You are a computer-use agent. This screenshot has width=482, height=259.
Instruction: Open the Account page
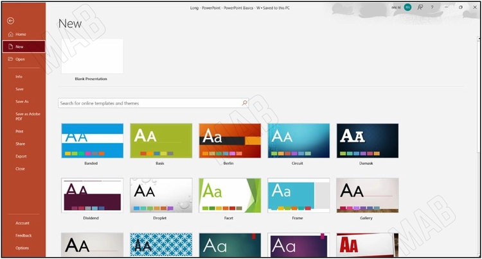[x=22, y=223]
